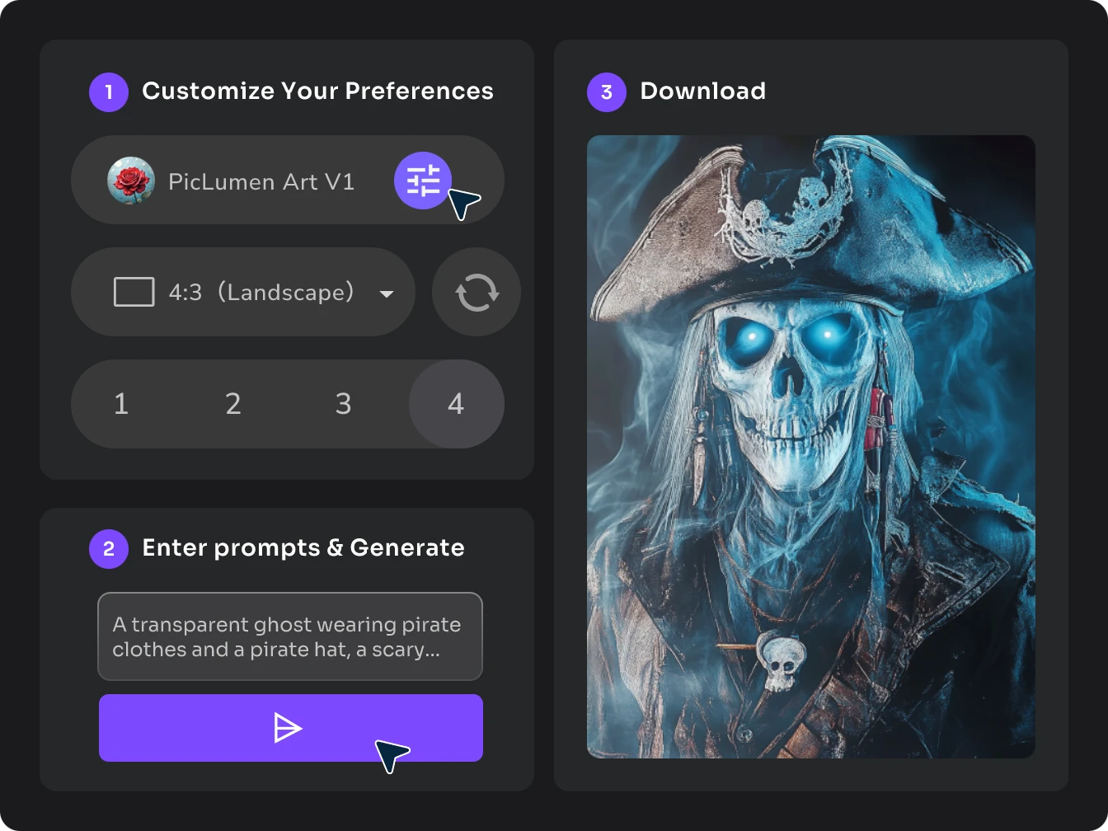
Task: Select 3 as the image count
Action: coord(344,404)
